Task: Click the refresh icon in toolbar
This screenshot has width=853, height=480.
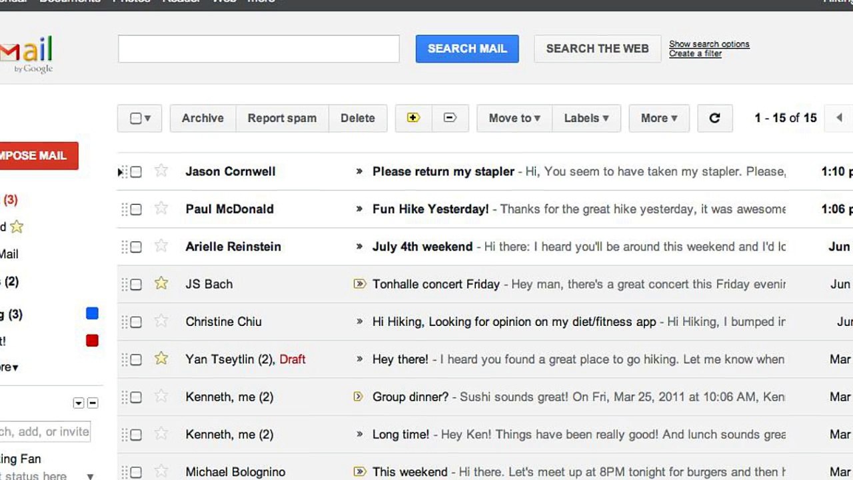Action: click(715, 118)
